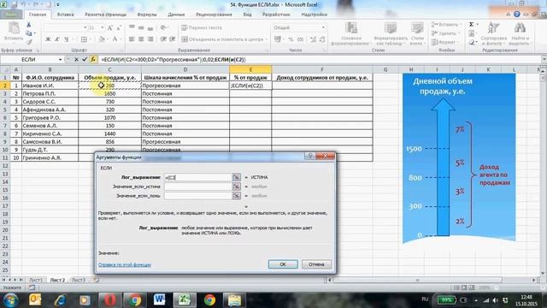Screen dimensions: 547x308
Task: Toggle Italic (К) formatting
Action: click(x=57, y=39)
